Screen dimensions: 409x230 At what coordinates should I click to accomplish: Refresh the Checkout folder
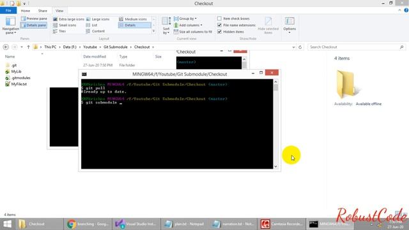(x=300, y=47)
